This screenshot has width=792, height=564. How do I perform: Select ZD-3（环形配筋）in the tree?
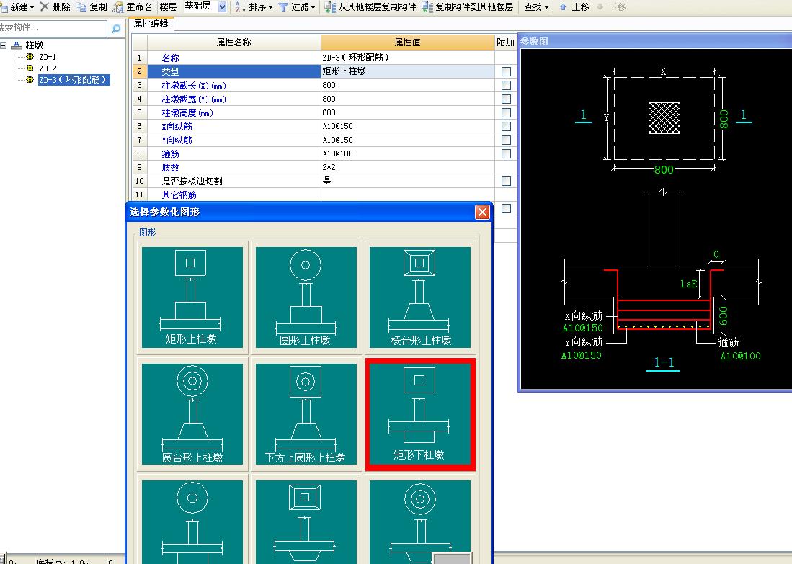[x=74, y=80]
